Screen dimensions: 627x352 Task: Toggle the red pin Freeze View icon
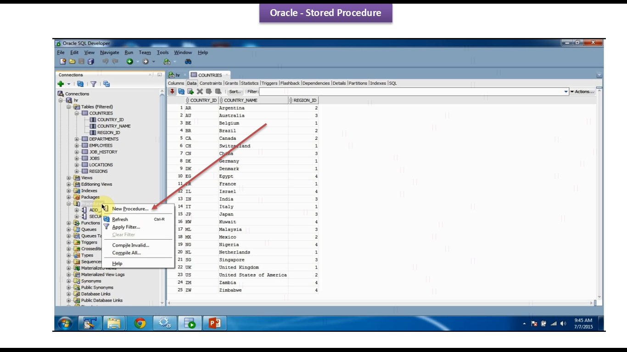point(173,92)
